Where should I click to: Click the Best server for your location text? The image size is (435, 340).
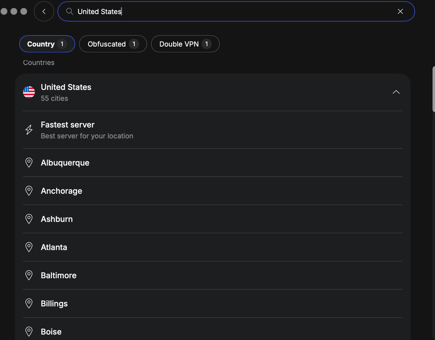pyautogui.click(x=87, y=136)
